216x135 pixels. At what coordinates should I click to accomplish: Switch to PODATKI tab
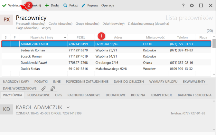coord(41,82)
